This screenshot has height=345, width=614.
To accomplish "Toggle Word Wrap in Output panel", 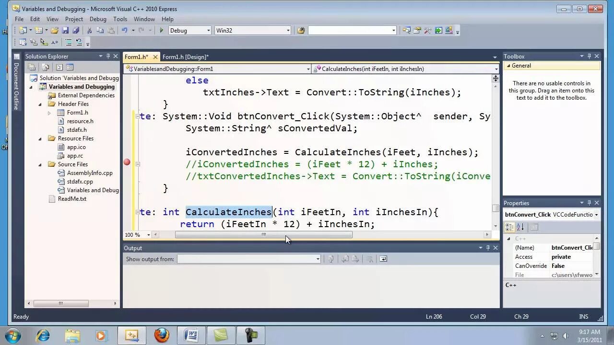I will [383, 259].
